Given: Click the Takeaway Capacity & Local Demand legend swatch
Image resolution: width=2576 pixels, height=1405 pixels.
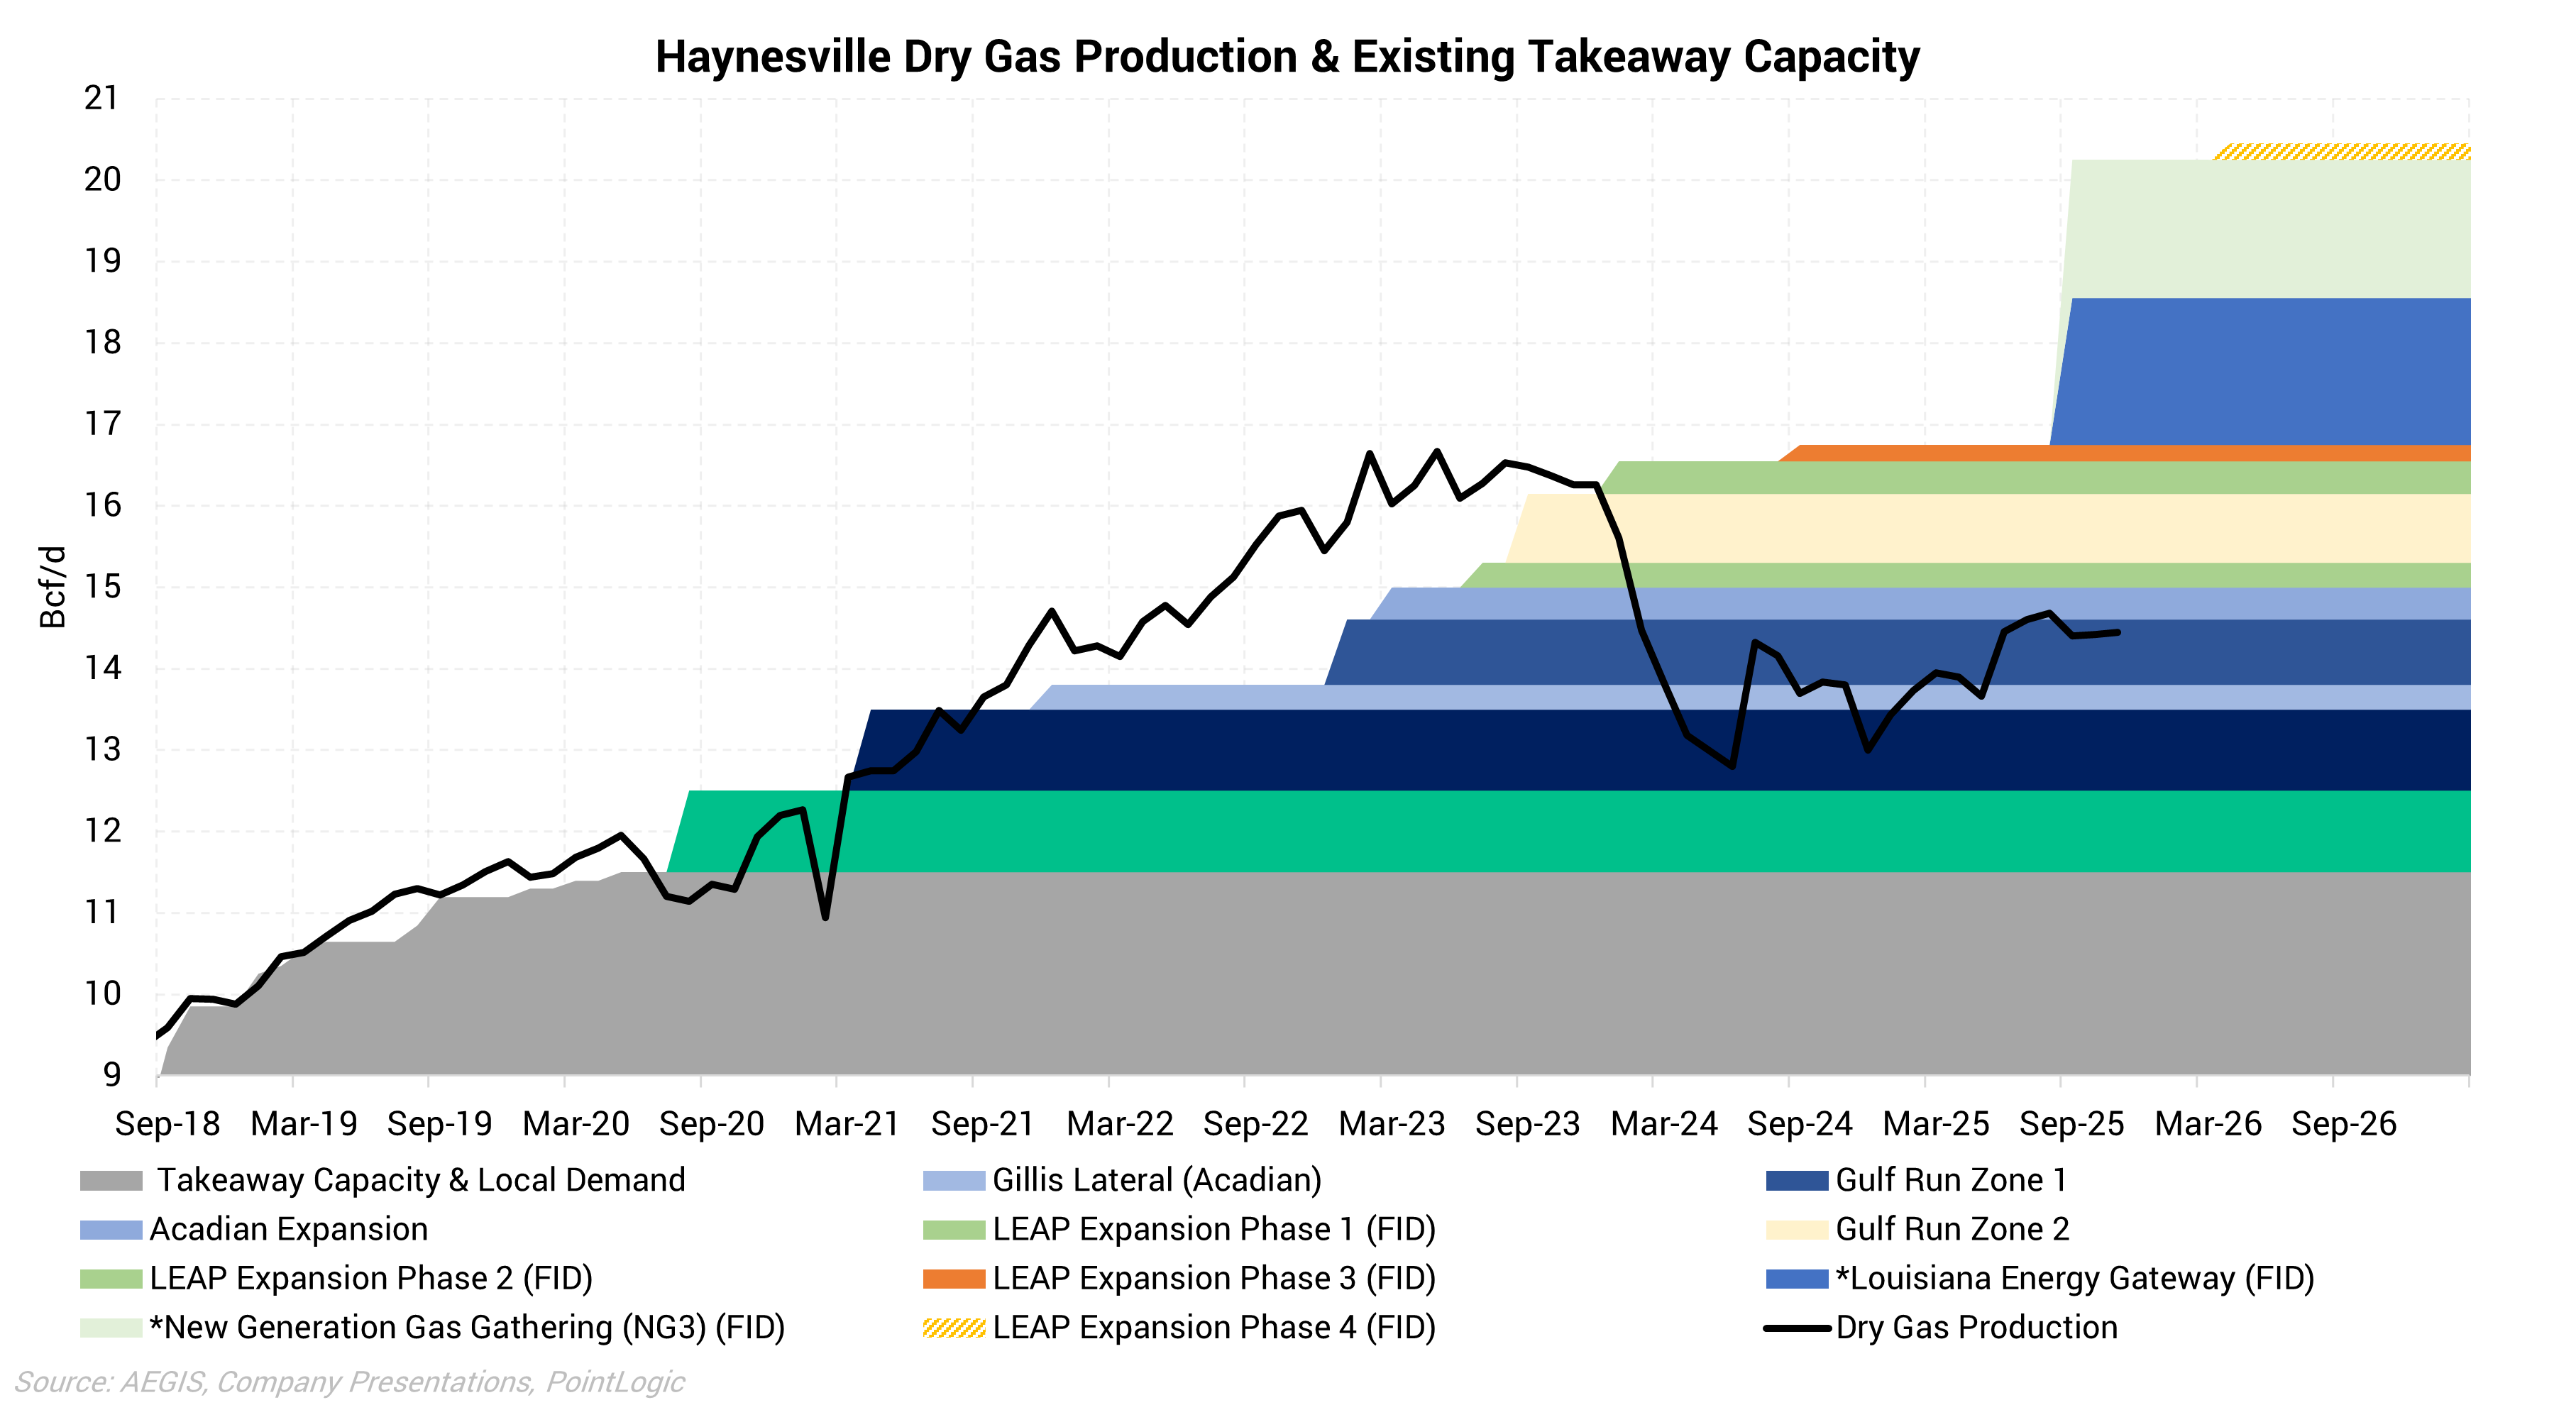Looking at the screenshot, I should [111, 1181].
